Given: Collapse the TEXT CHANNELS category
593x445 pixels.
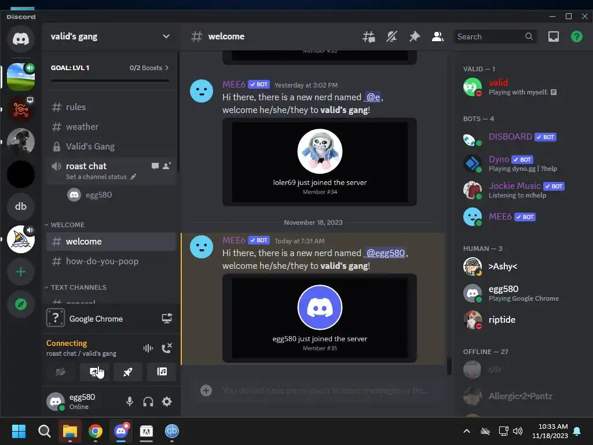Looking at the screenshot, I should tap(75, 287).
